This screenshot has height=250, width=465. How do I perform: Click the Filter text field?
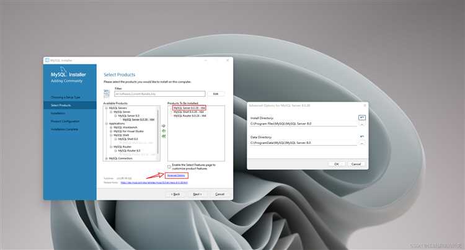pyautogui.click(x=159, y=94)
